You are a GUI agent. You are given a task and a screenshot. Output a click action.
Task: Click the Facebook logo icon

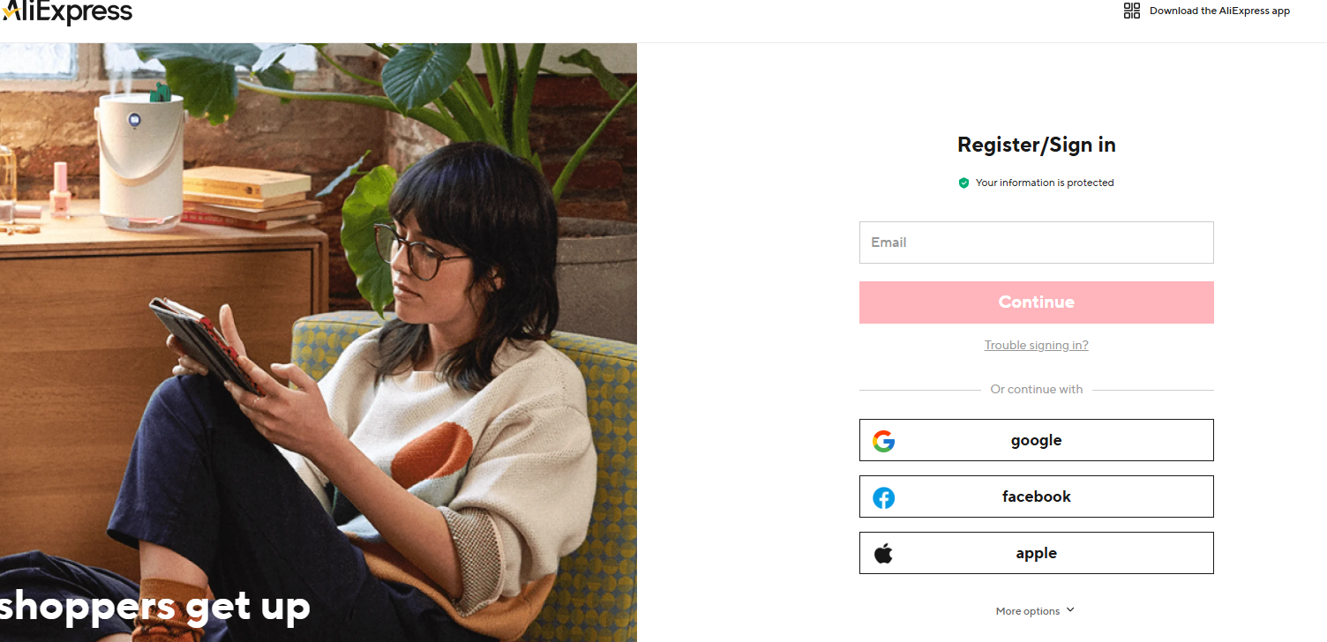(883, 497)
